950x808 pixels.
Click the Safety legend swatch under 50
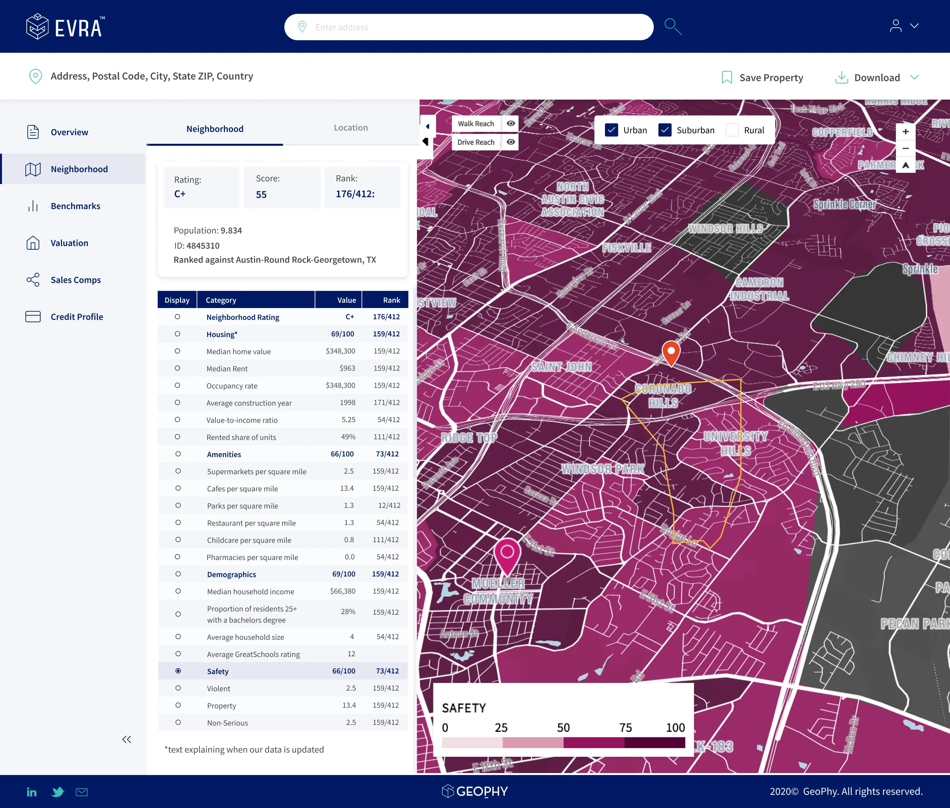(594, 742)
